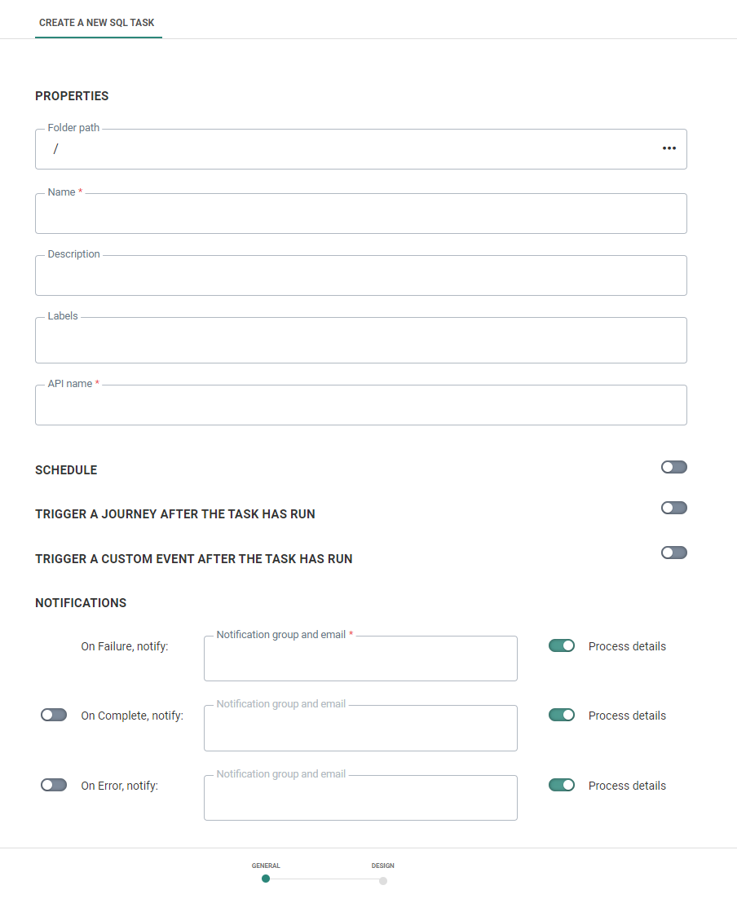Disable Process details for On Error

tap(562, 785)
